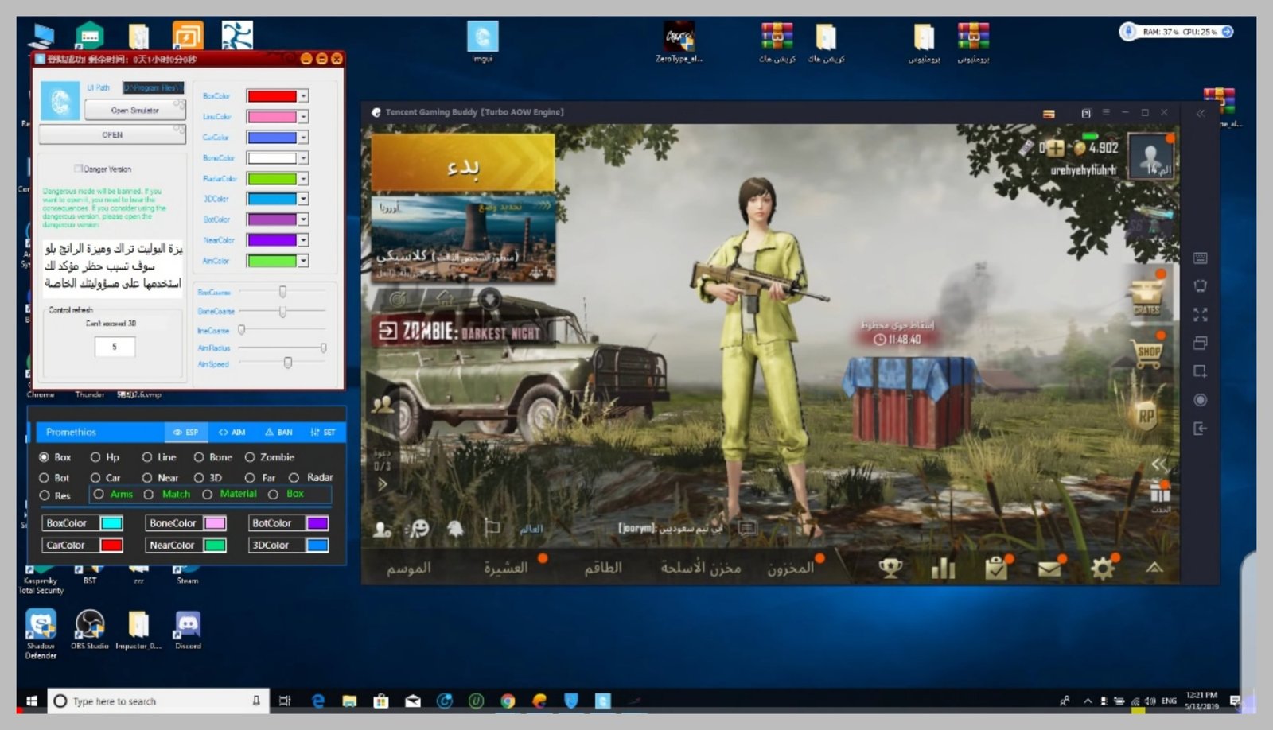Open the 3DColor dropdown arrow in red window

point(303,199)
